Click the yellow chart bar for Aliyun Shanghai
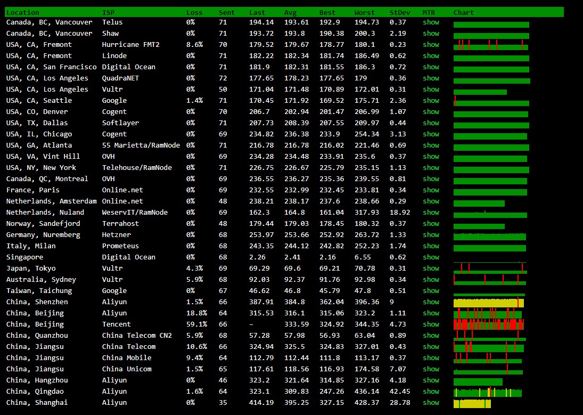 [x=472, y=403]
